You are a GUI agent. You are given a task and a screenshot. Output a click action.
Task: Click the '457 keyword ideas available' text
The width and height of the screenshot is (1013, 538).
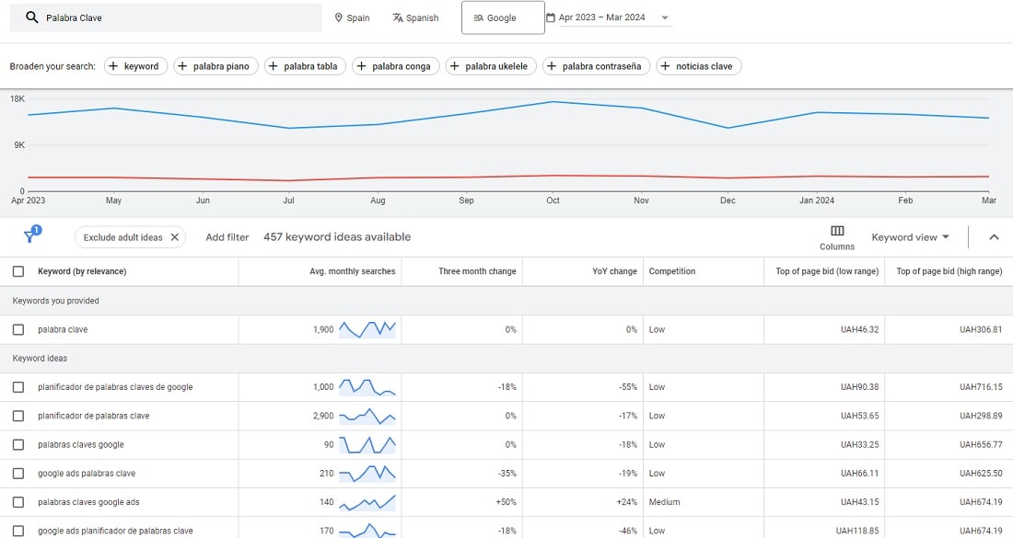(x=337, y=236)
